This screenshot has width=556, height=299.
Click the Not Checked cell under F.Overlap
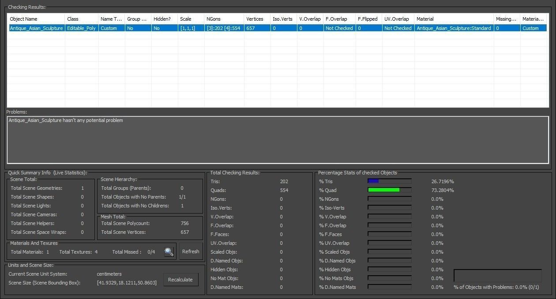[339, 28]
